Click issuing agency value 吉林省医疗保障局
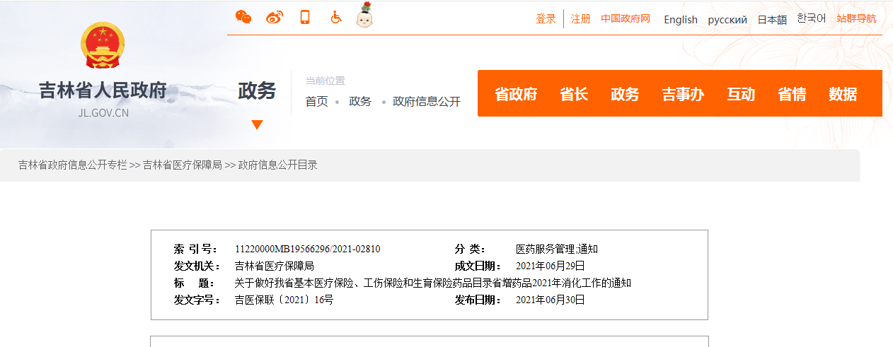The height and width of the screenshot is (347, 893). 275,266
